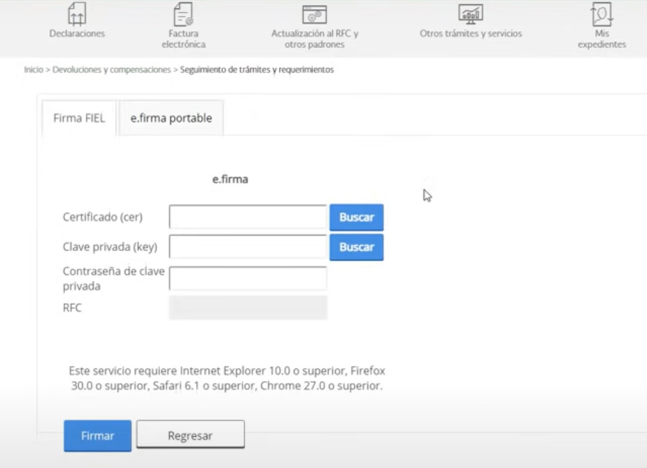Click the Actualización al RFC icon

[315, 13]
